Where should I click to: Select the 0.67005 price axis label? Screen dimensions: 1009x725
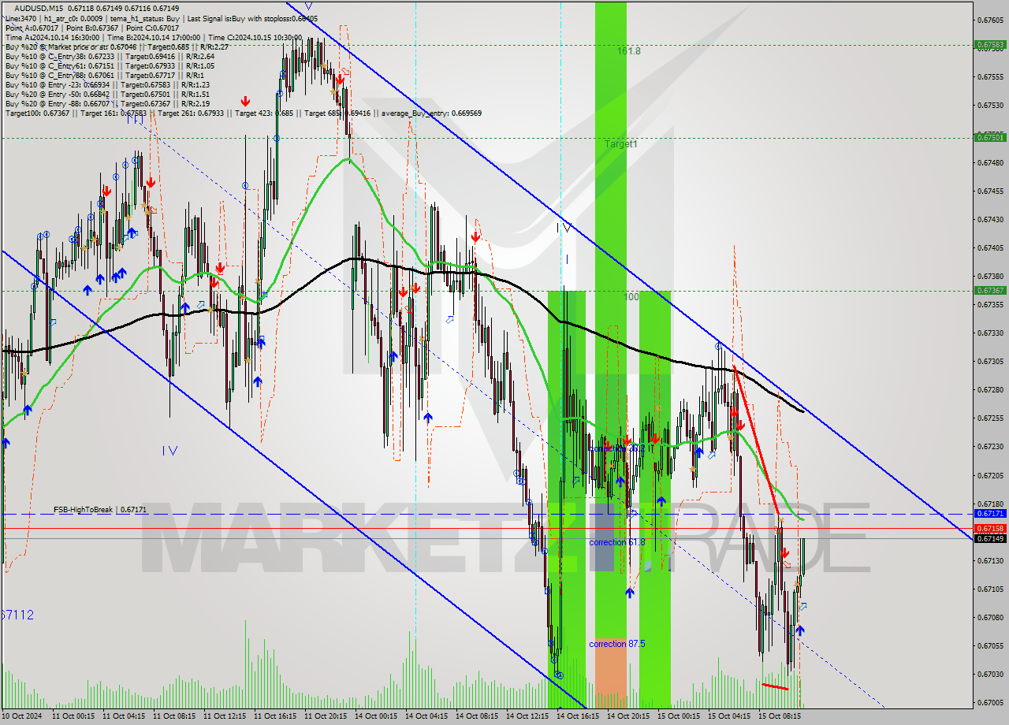click(x=990, y=702)
